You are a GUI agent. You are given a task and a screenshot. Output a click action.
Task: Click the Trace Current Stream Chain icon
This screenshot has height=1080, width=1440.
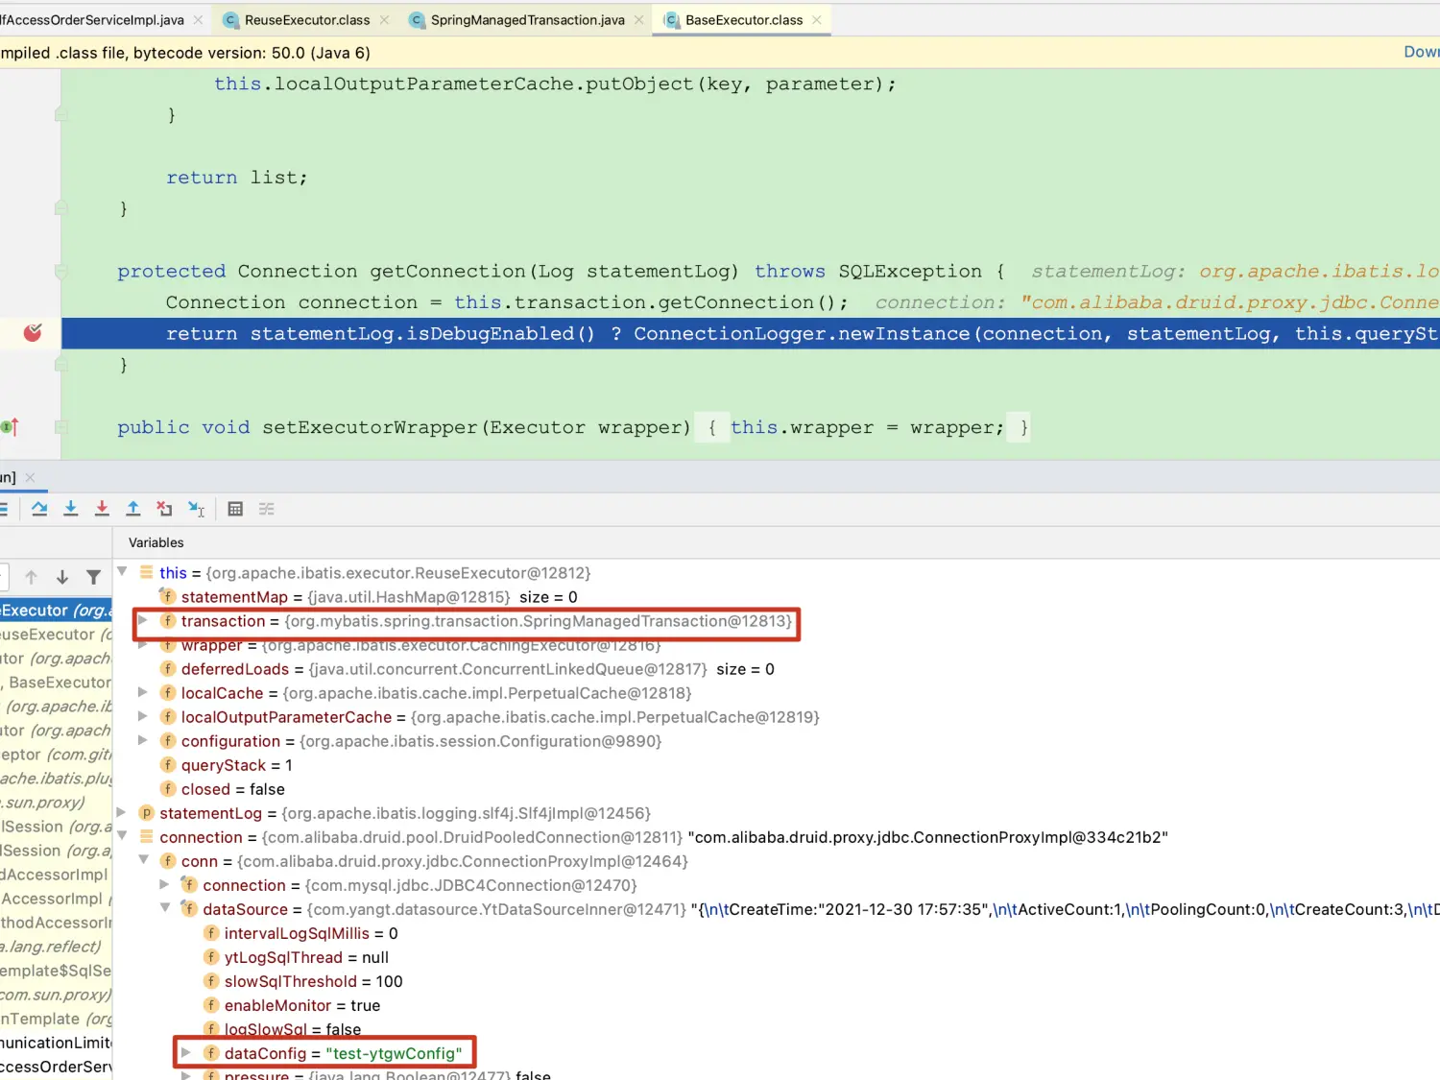(267, 509)
